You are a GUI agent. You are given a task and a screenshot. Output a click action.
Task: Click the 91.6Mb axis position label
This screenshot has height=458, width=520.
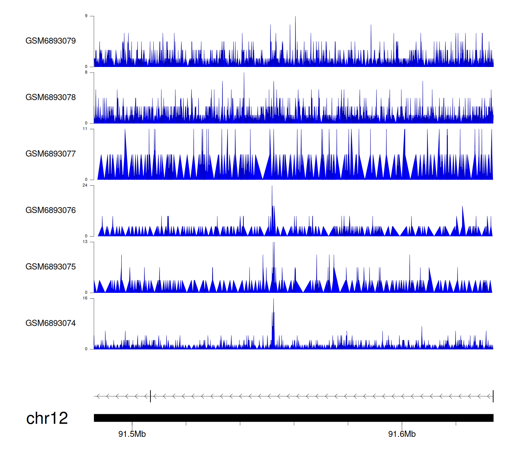pyautogui.click(x=402, y=434)
